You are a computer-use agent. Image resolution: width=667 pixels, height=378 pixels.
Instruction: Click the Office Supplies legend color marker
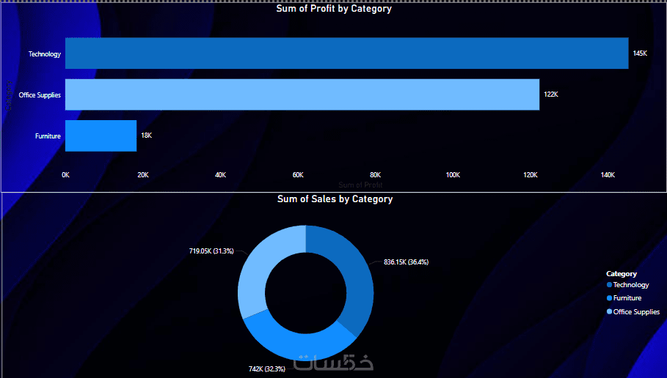click(x=609, y=312)
